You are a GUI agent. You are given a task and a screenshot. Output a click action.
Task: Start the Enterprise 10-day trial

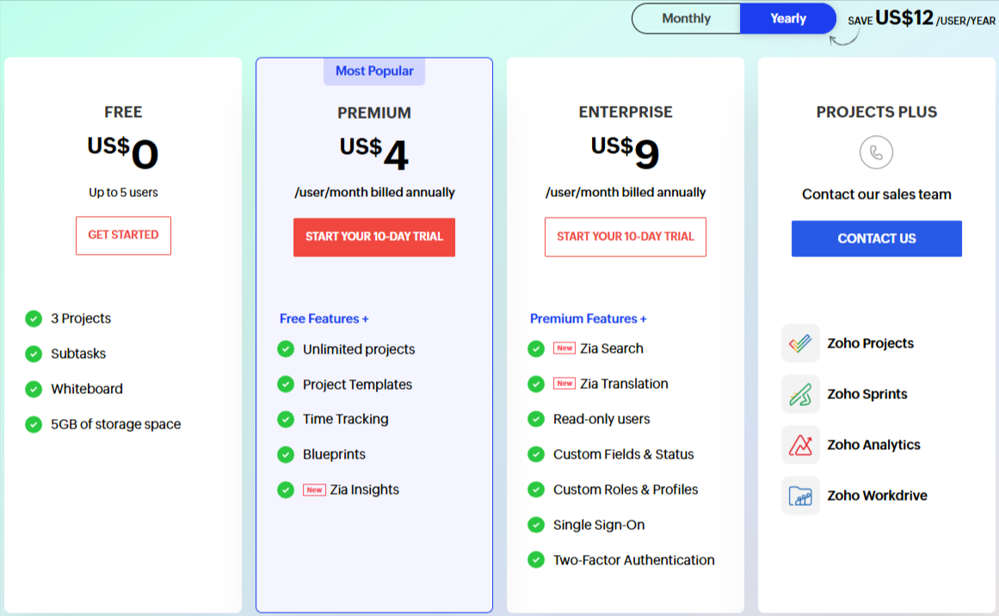626,237
